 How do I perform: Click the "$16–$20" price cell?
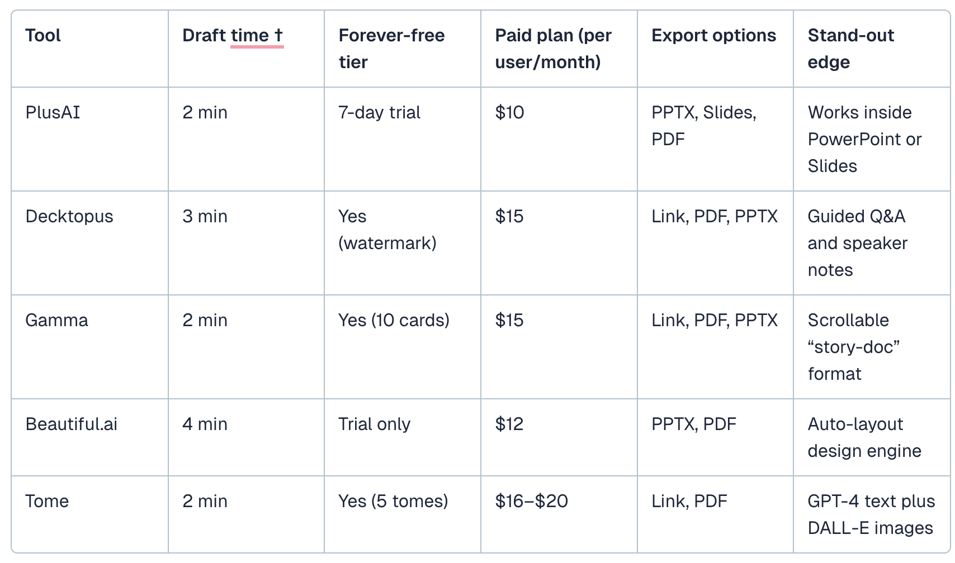531,502
